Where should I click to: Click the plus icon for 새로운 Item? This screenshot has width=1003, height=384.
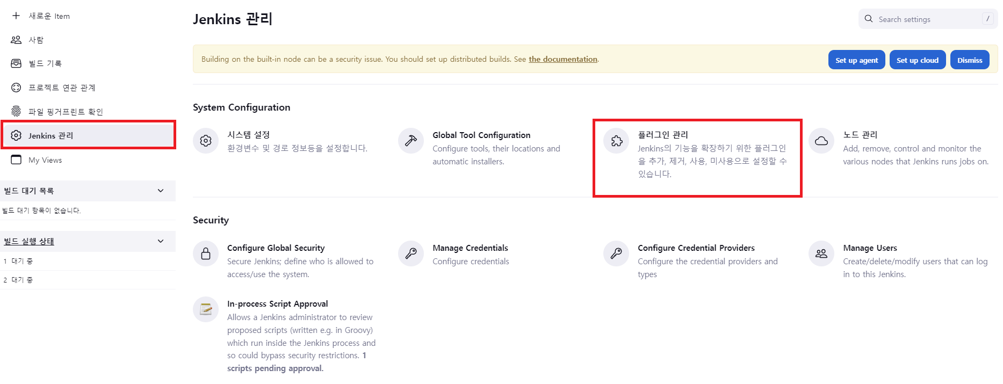pos(16,16)
